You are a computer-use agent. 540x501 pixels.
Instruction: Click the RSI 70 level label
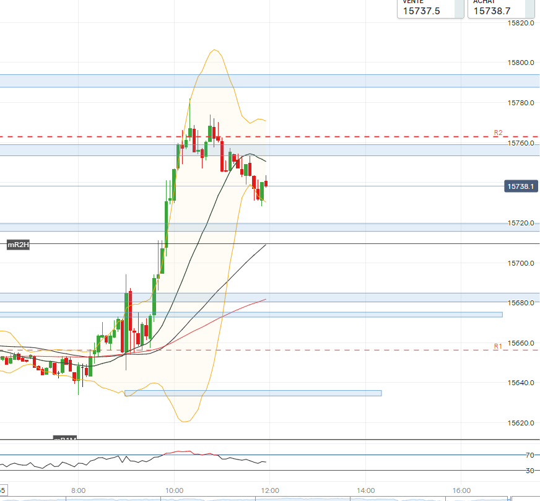tap(530, 455)
